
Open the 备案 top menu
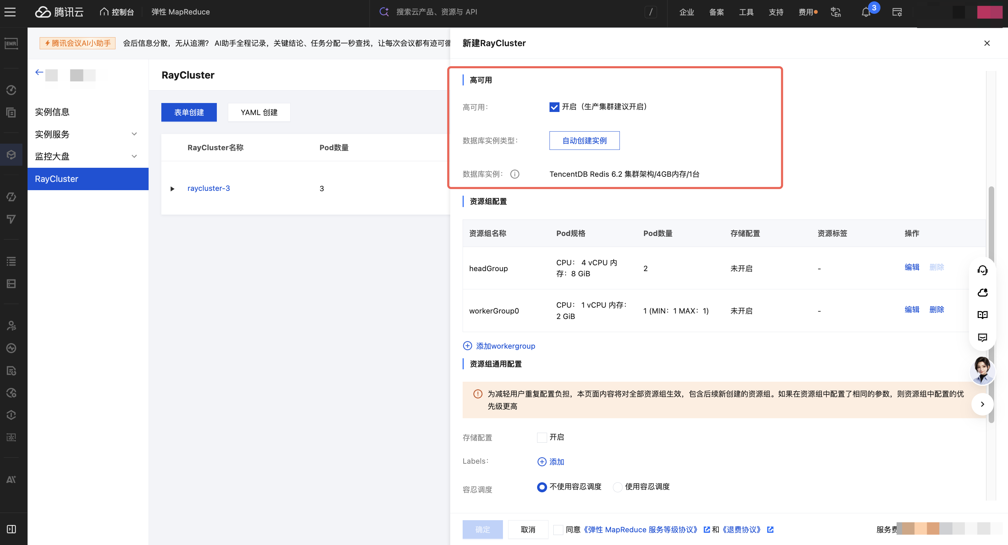point(716,12)
